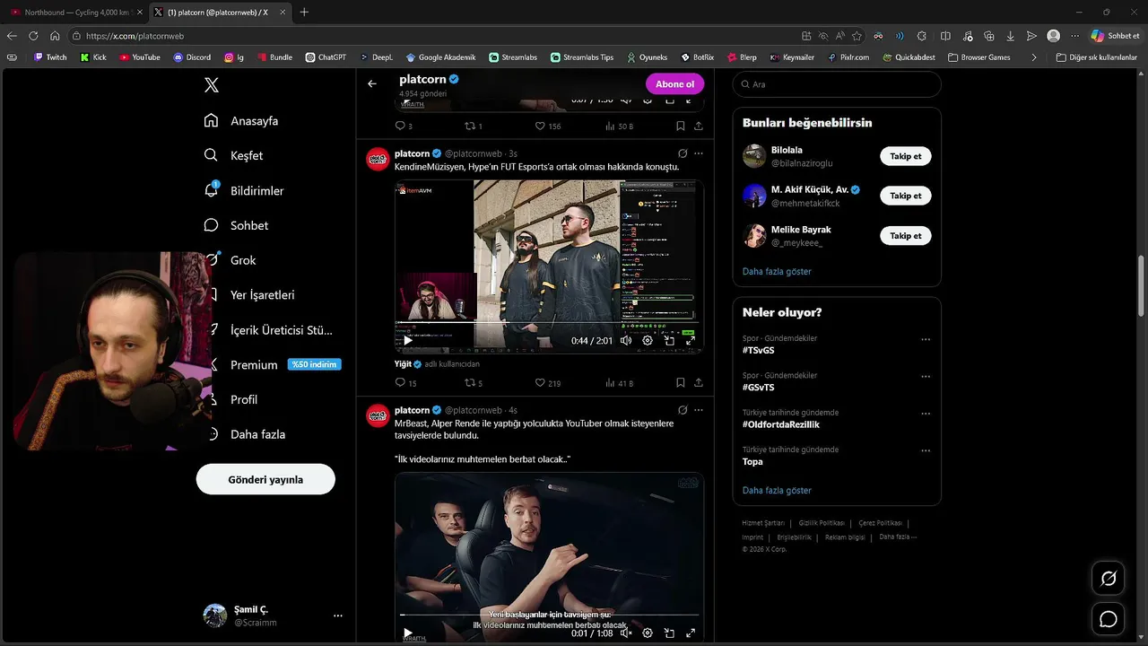View analytics showing 41 B views
This screenshot has height=646, width=1148.
(619, 383)
